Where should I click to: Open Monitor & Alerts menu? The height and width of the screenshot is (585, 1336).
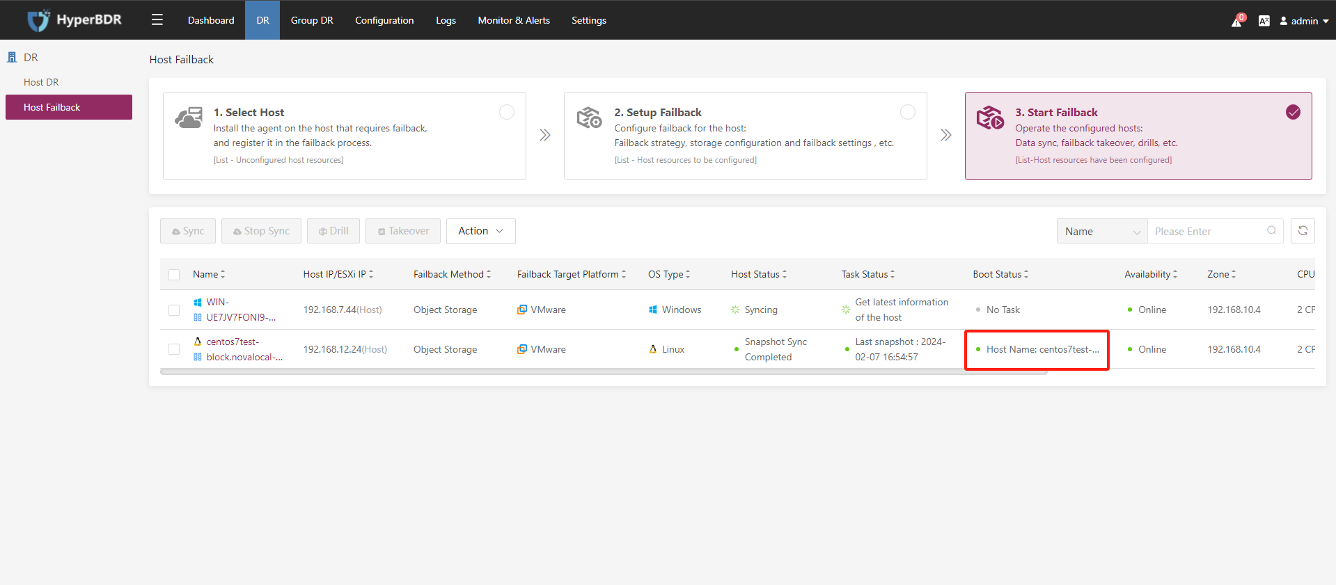(x=514, y=20)
